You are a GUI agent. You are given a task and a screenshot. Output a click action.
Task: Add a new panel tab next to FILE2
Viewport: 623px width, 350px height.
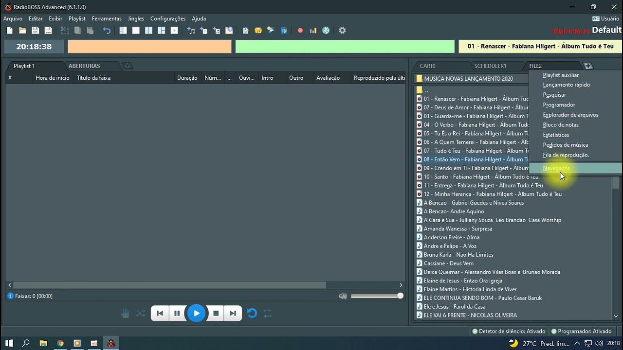click(x=587, y=66)
